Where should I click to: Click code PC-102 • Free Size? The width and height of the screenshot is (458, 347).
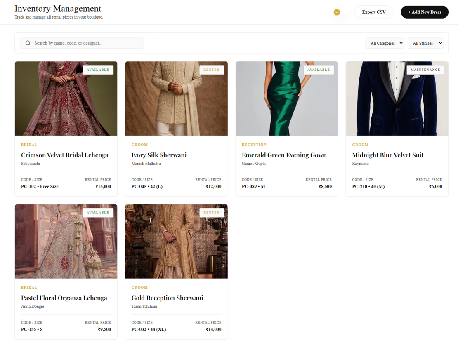coord(40,187)
